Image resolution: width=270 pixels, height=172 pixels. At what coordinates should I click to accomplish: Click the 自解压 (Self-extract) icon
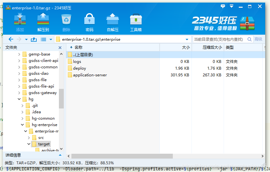(113, 22)
